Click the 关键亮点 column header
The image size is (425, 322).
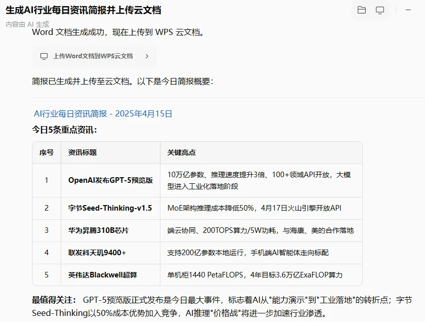click(261, 152)
